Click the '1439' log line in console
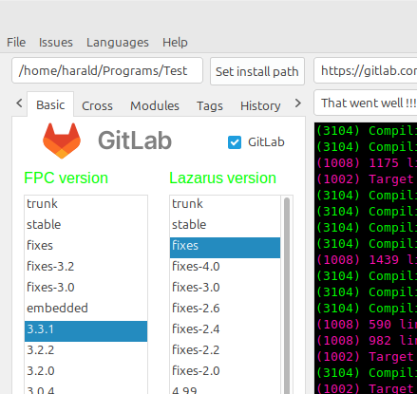This screenshot has height=394, width=417. tap(367, 260)
